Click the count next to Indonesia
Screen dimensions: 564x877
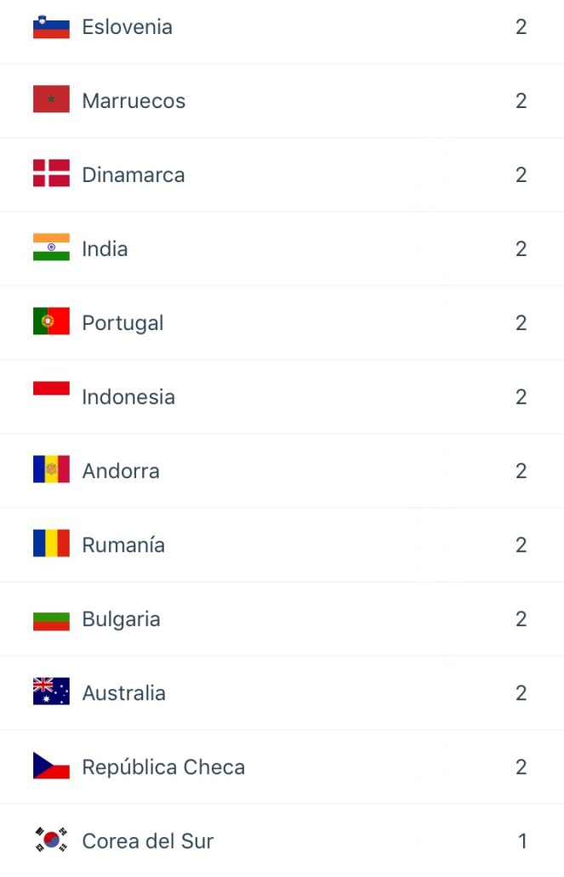coord(521,396)
